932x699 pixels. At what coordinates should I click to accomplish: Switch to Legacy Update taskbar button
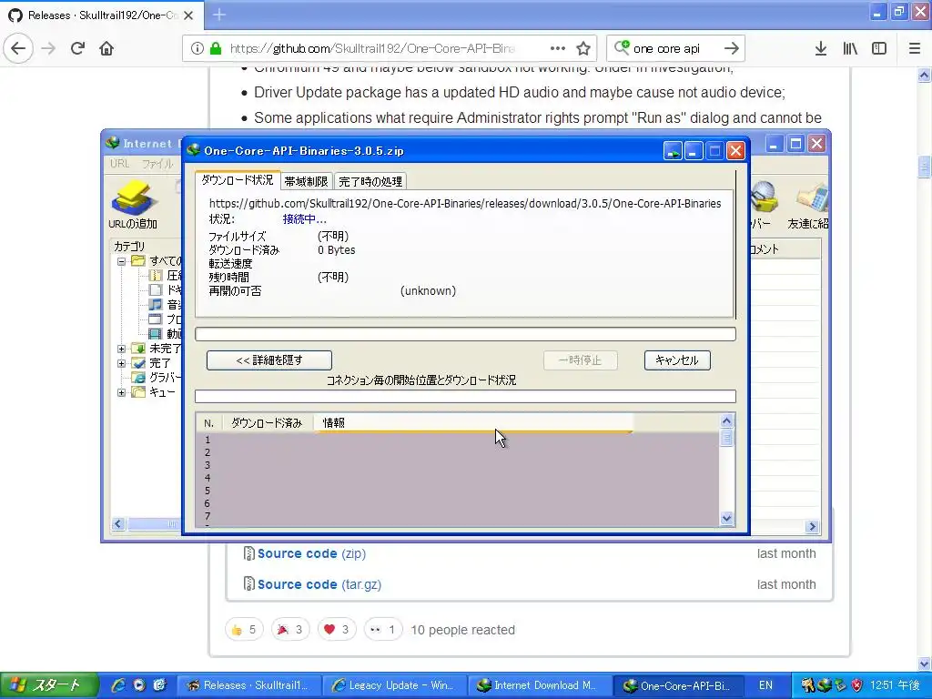click(395, 685)
